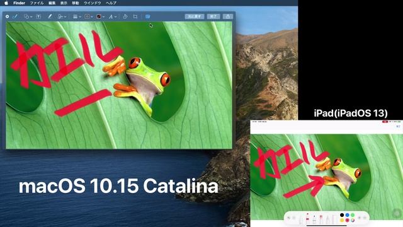Pick the blue color swatch on iPad
This screenshot has width=403, height=227.
tap(347, 215)
